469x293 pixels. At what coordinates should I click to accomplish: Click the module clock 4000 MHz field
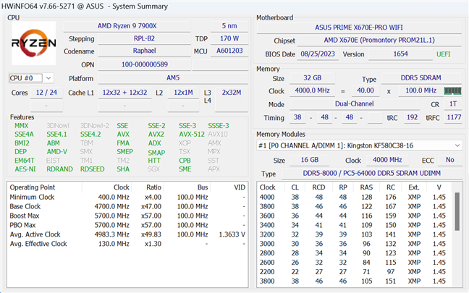pyautogui.click(x=387, y=160)
